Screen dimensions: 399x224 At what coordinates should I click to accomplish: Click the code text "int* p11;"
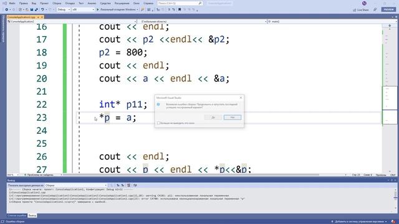click(123, 105)
